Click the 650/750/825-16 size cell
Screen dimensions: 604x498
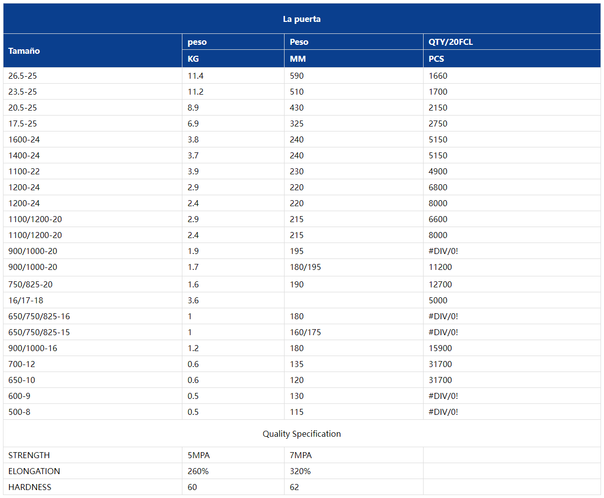pyautogui.click(x=39, y=316)
